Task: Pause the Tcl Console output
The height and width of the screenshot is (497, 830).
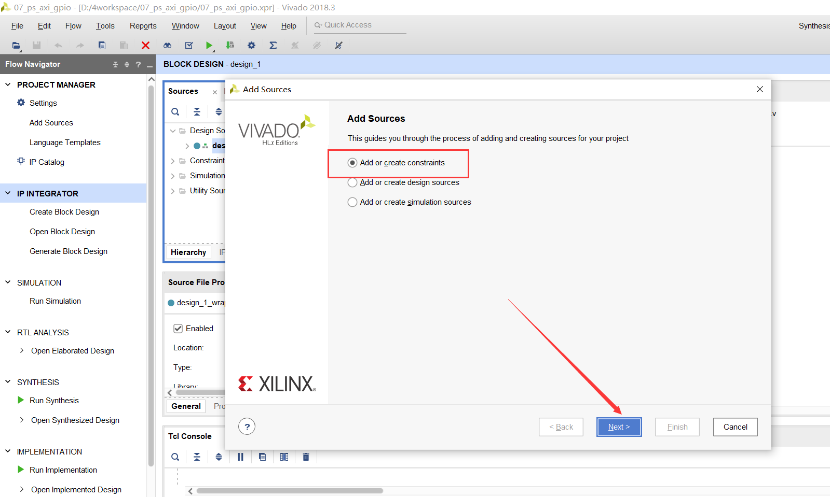Action: click(x=240, y=457)
